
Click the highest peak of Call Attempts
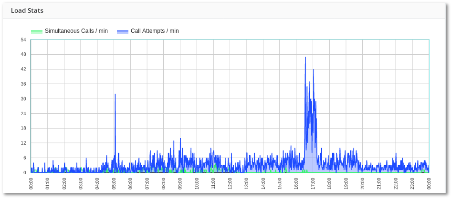coord(305,58)
